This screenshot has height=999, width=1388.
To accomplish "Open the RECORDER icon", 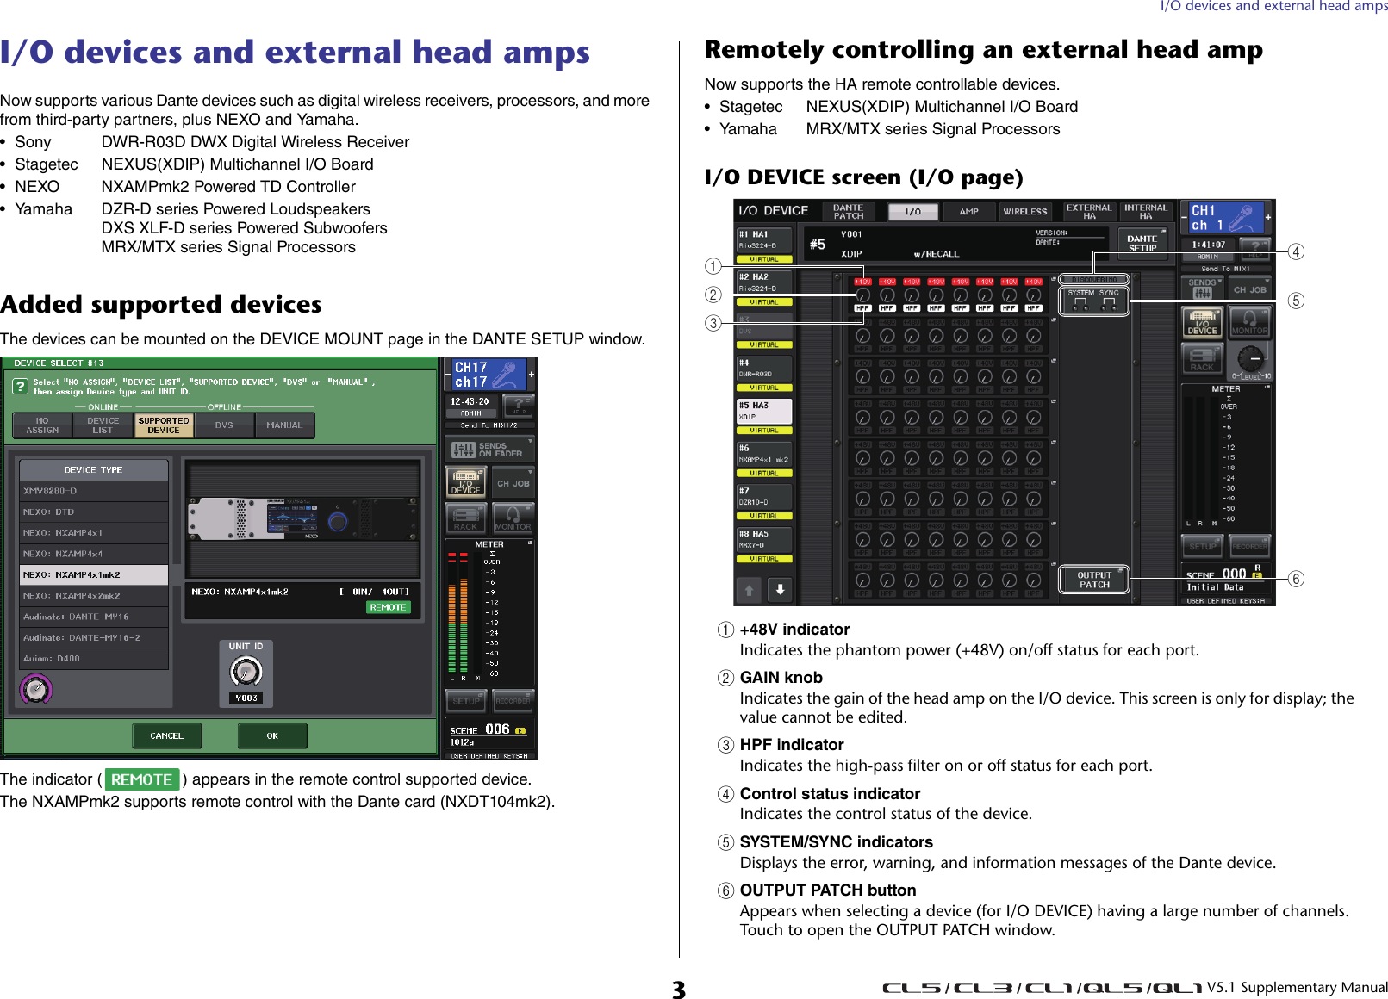I will [513, 700].
